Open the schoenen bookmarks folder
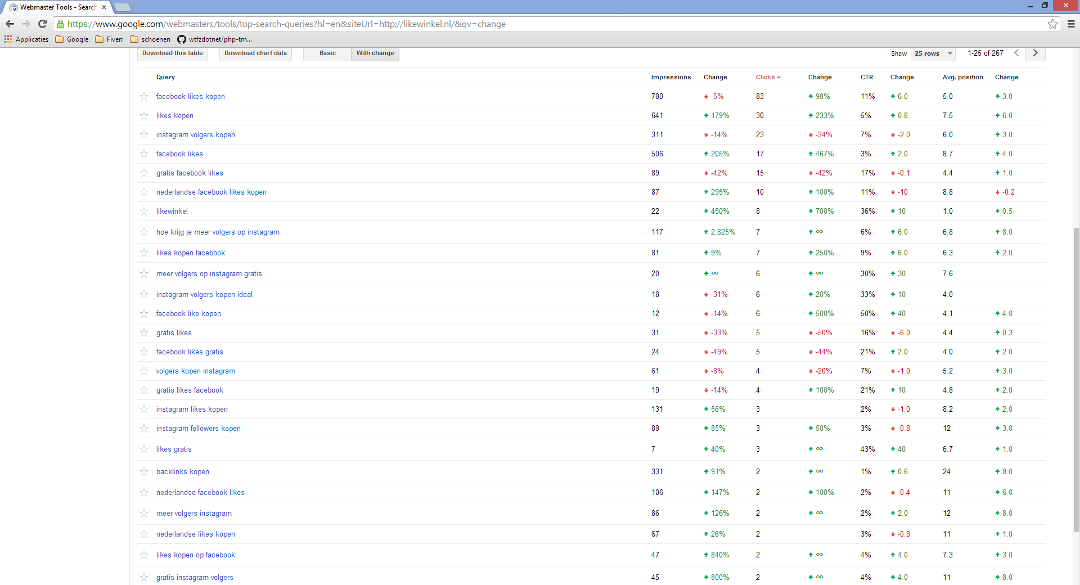The image size is (1080, 585). click(x=150, y=39)
